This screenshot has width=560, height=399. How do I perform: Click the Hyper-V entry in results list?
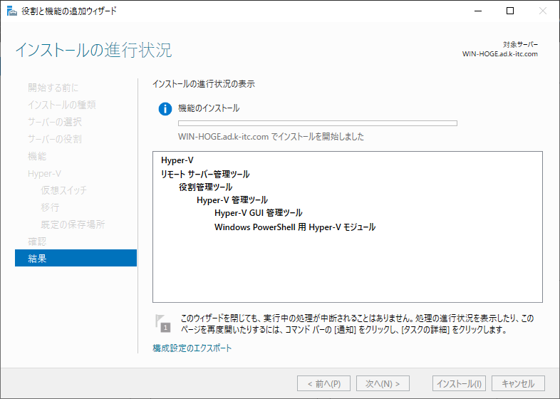click(177, 160)
